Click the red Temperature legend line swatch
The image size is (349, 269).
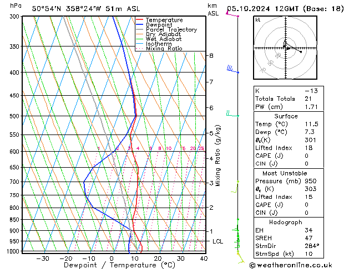coord(140,19)
